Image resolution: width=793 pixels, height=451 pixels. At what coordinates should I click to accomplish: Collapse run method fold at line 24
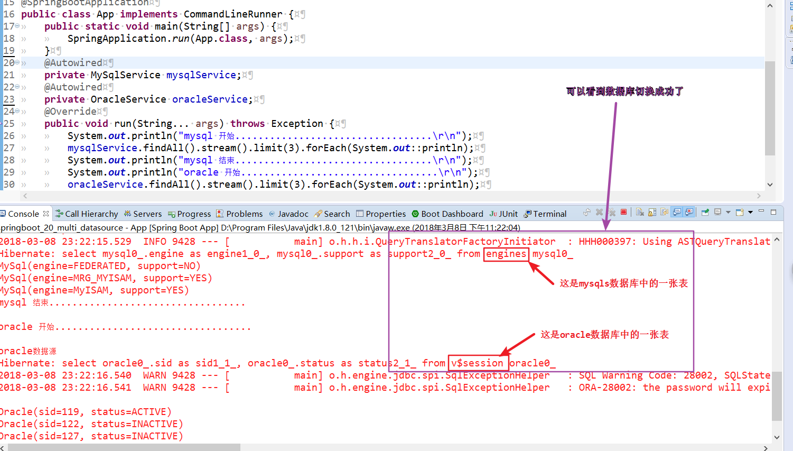click(x=17, y=111)
